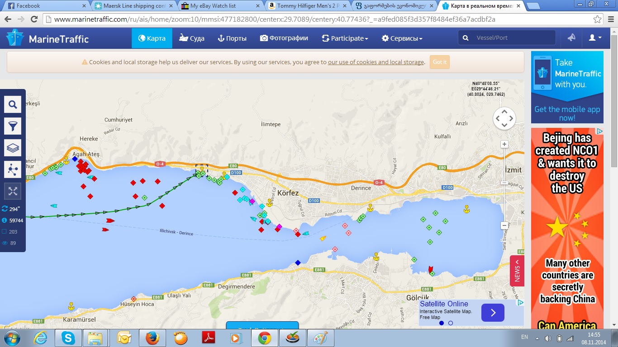
Task: Zoom out with the map minus button
Action: point(504,225)
